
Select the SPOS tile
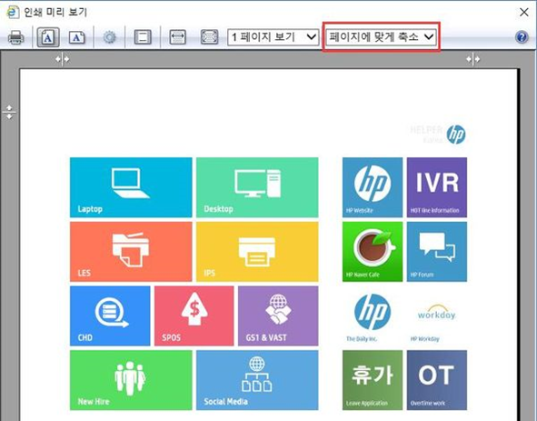(194, 316)
